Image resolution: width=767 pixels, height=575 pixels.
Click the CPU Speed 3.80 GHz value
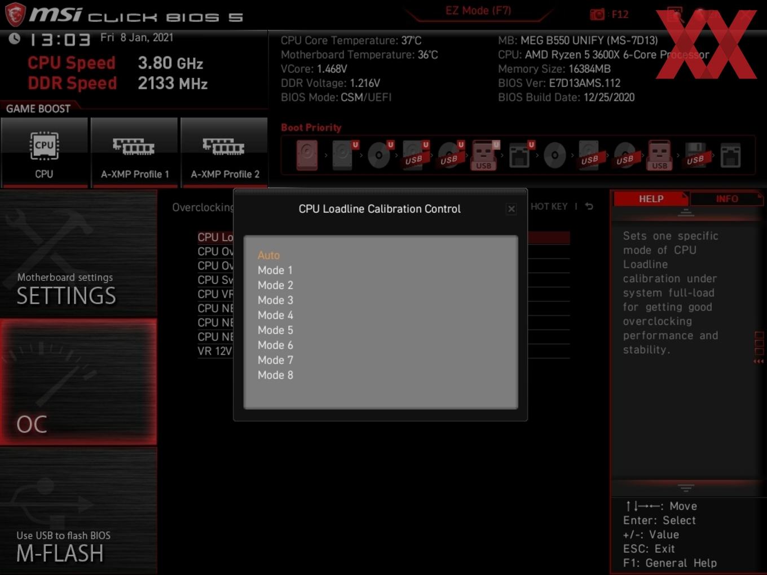pos(170,63)
